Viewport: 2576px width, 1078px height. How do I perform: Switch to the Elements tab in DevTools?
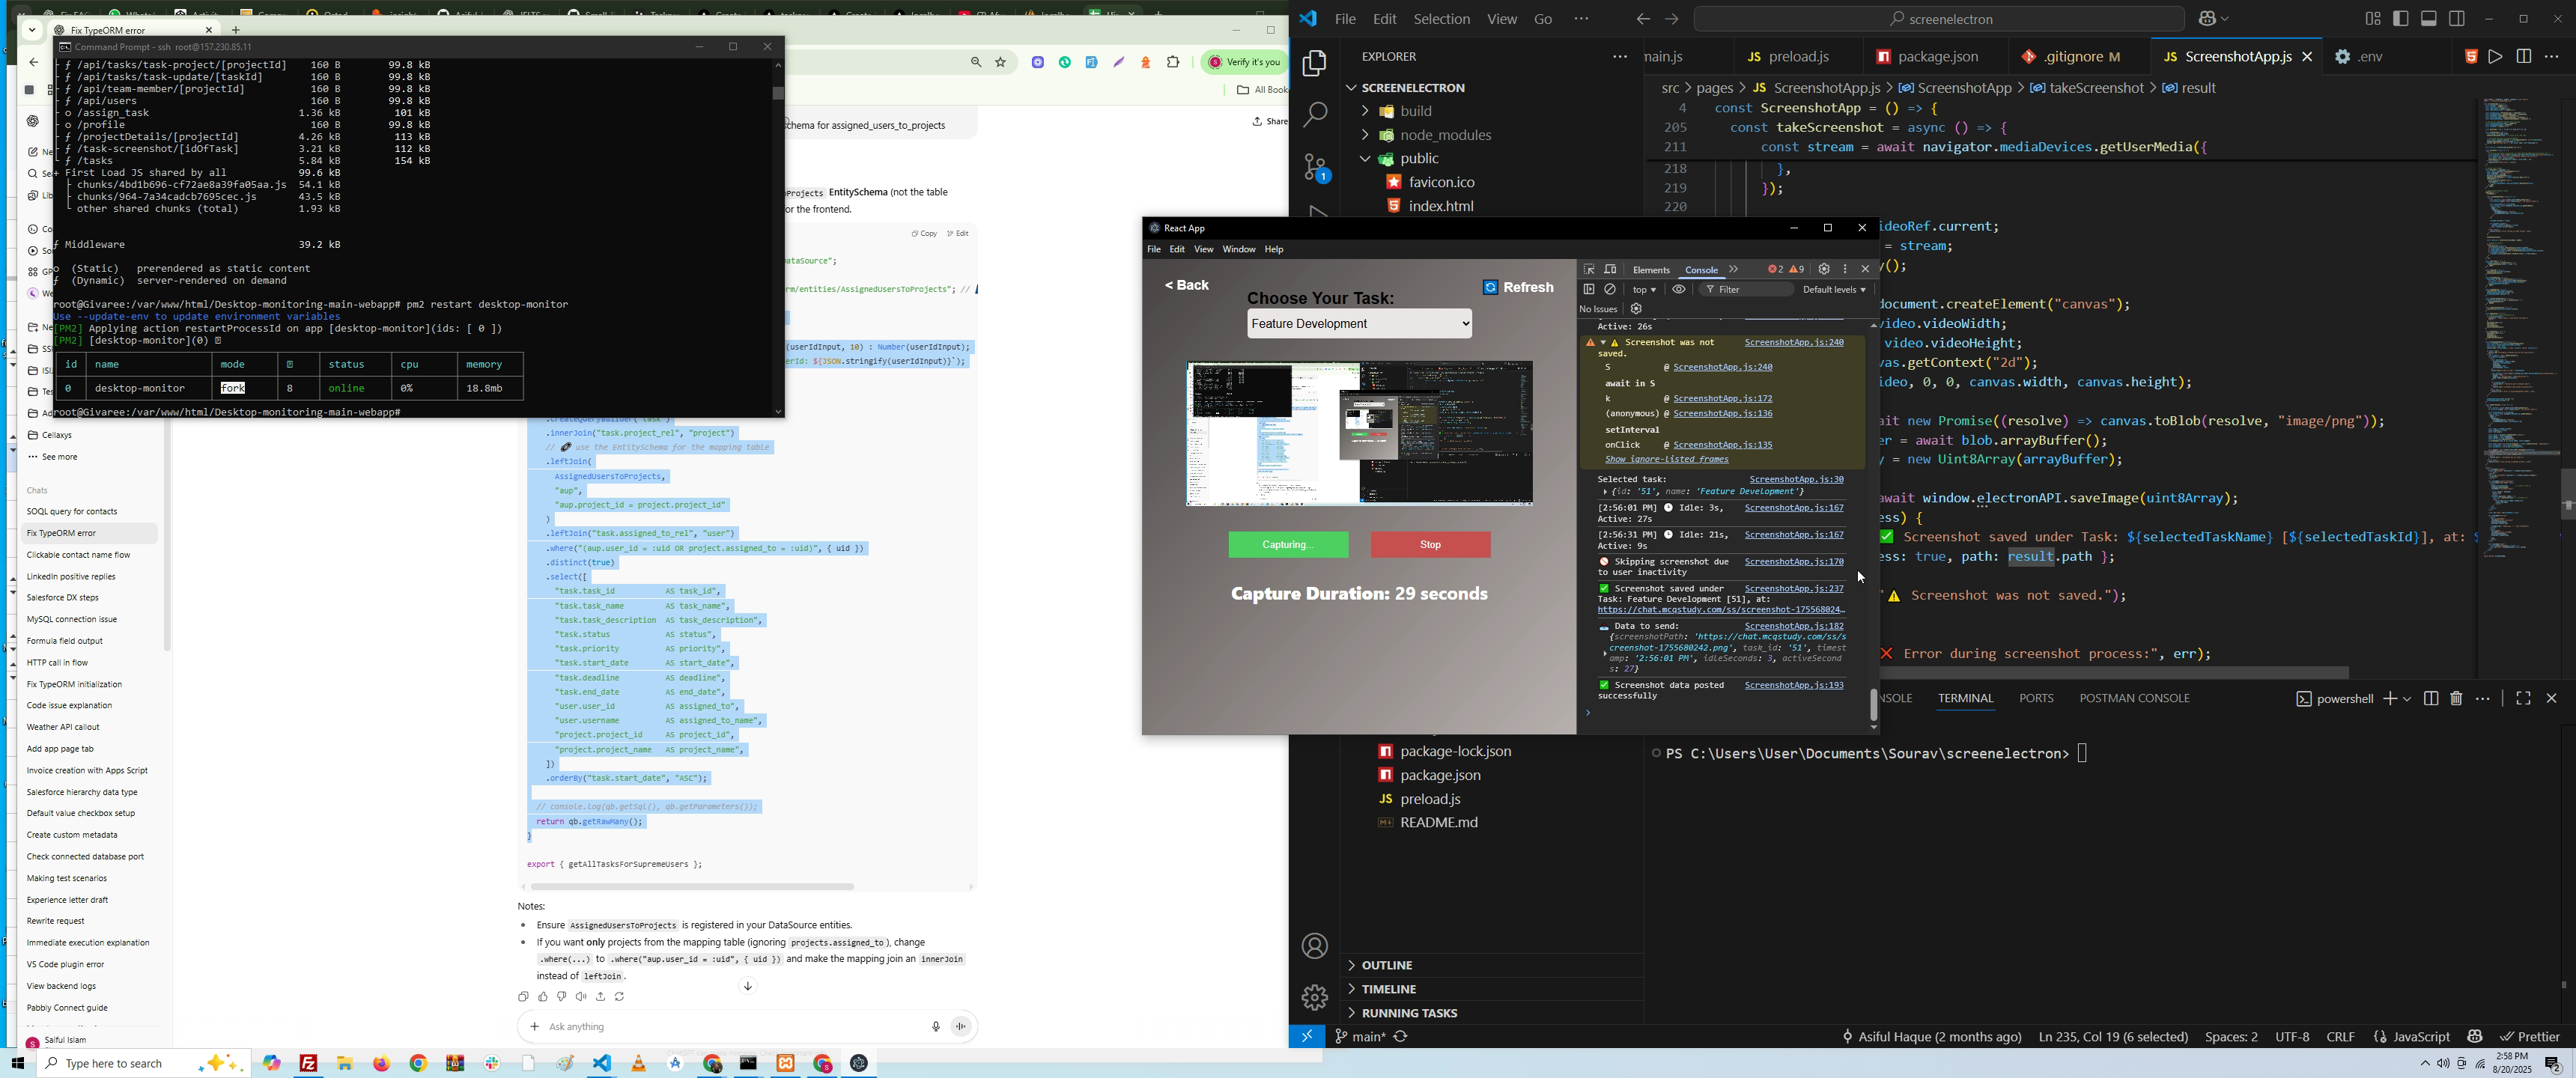[1651, 270]
